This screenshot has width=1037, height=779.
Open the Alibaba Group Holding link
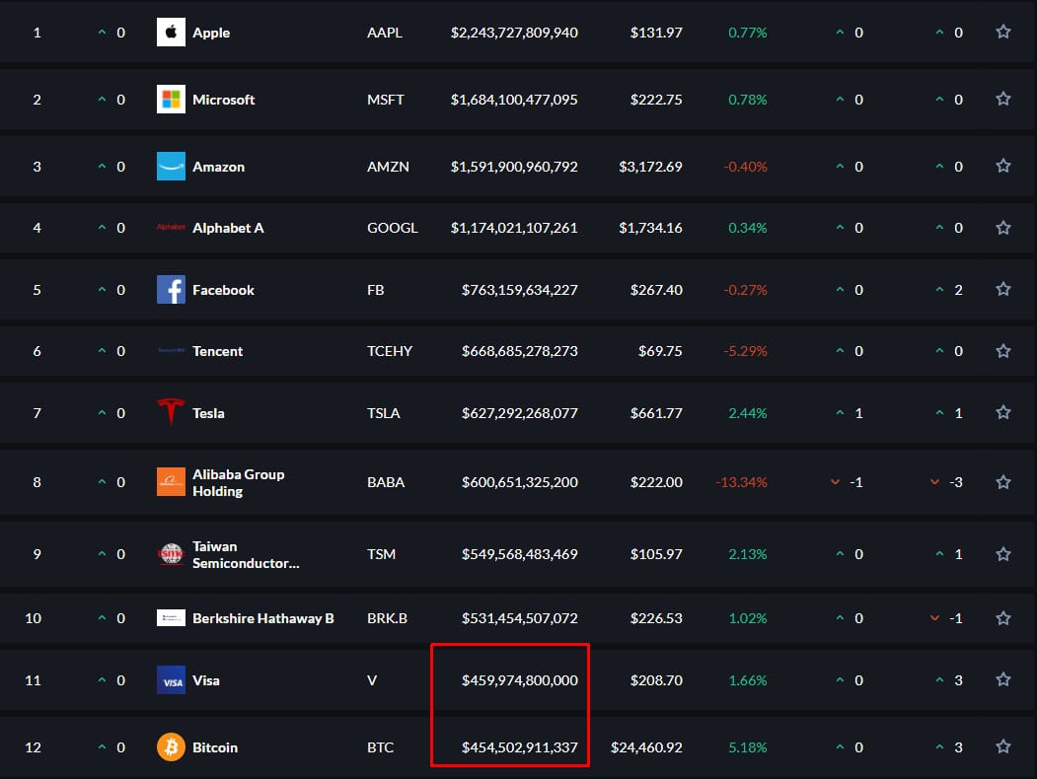click(x=238, y=483)
